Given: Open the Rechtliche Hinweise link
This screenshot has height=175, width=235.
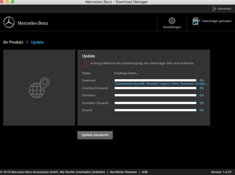Looking at the screenshot, I should tap(123, 172).
